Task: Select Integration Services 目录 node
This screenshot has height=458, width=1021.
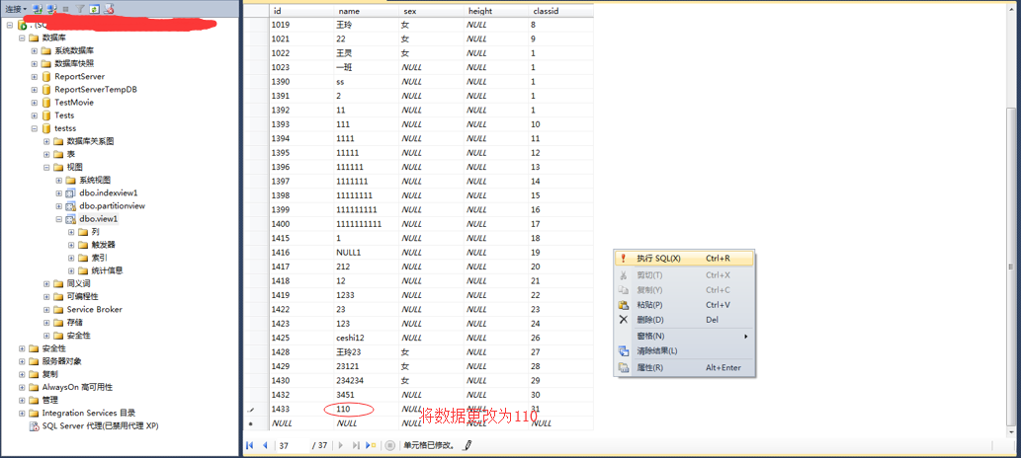Action: click(89, 414)
